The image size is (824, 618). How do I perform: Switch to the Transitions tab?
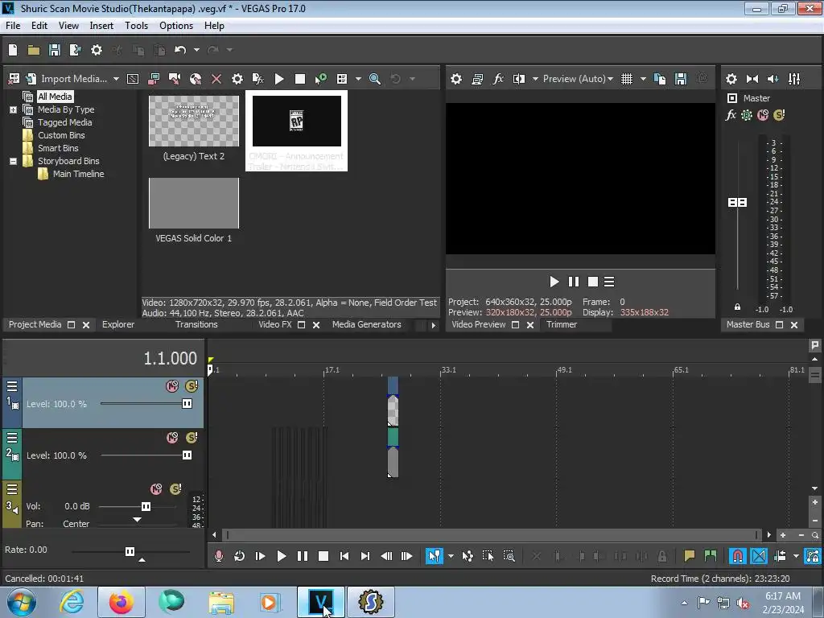click(196, 325)
